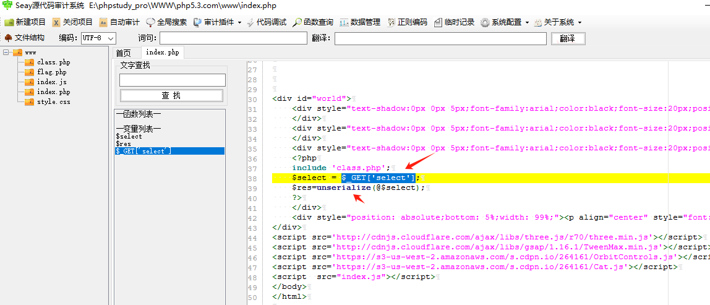Screen dimensions: 710x305
Task: Open 代码调试 tool icon
Action: [250, 22]
